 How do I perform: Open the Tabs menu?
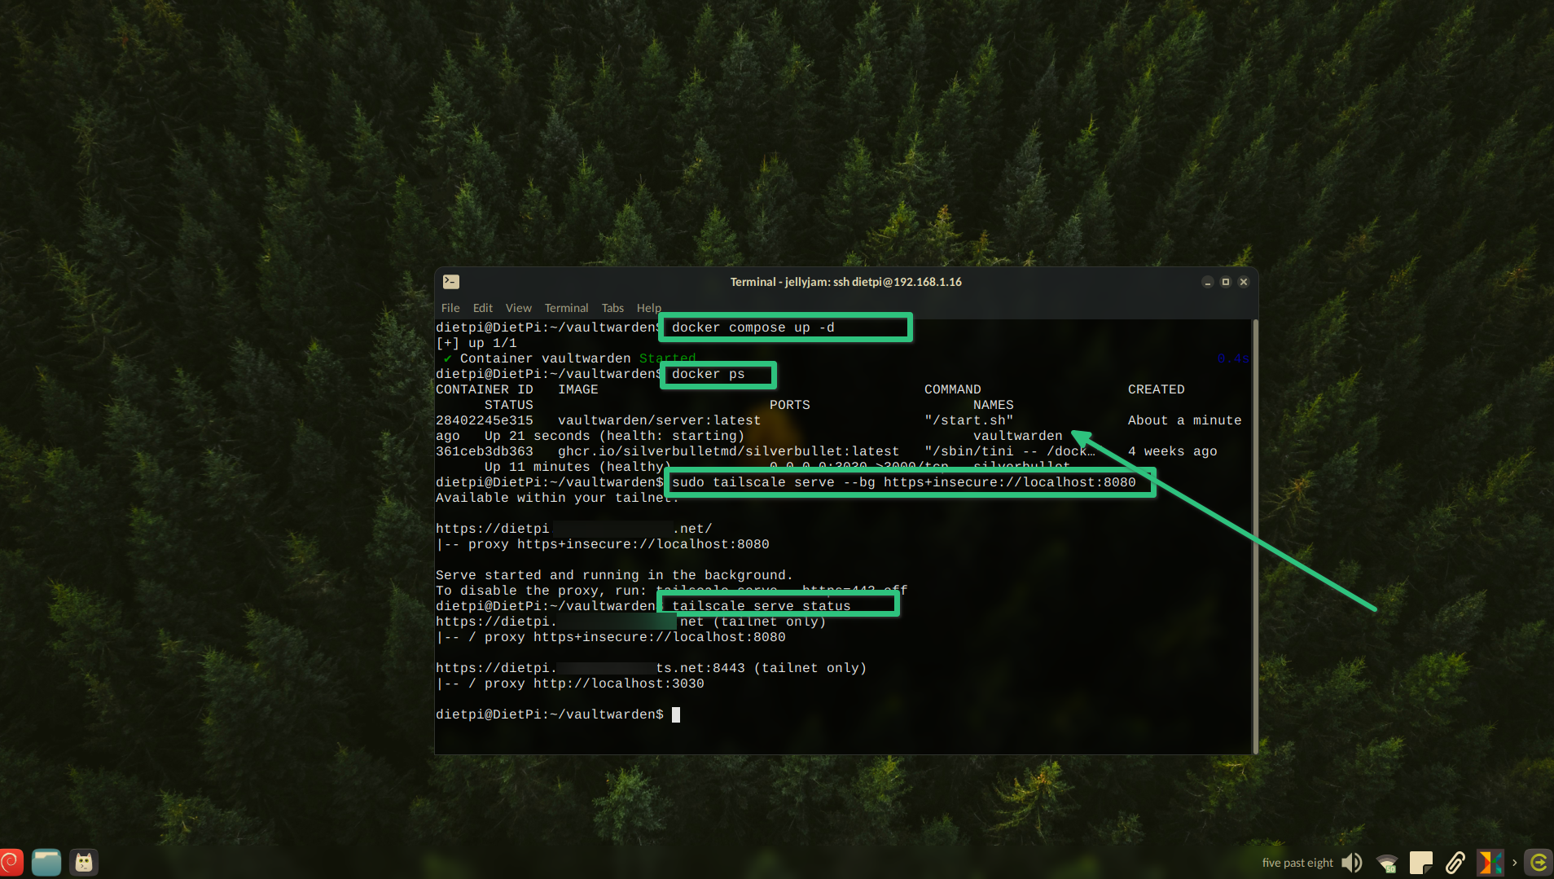(x=612, y=308)
